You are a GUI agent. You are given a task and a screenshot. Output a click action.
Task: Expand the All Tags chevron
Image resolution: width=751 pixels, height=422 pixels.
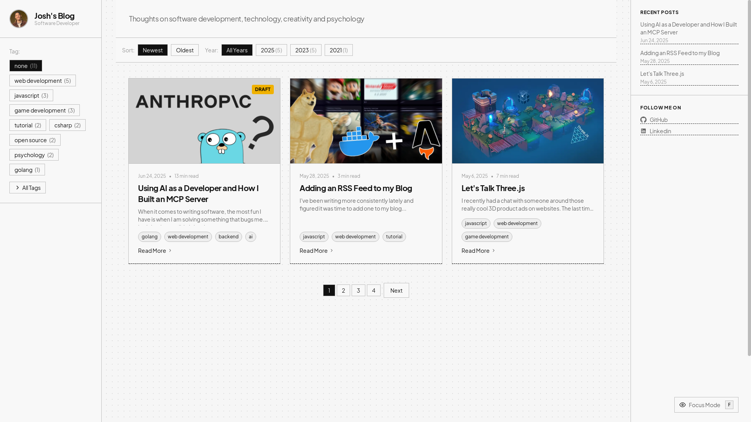[18, 188]
